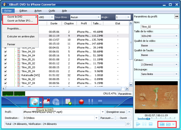
Task: Click the arrow next to Open DVD icon
Action: (x=41, y=102)
